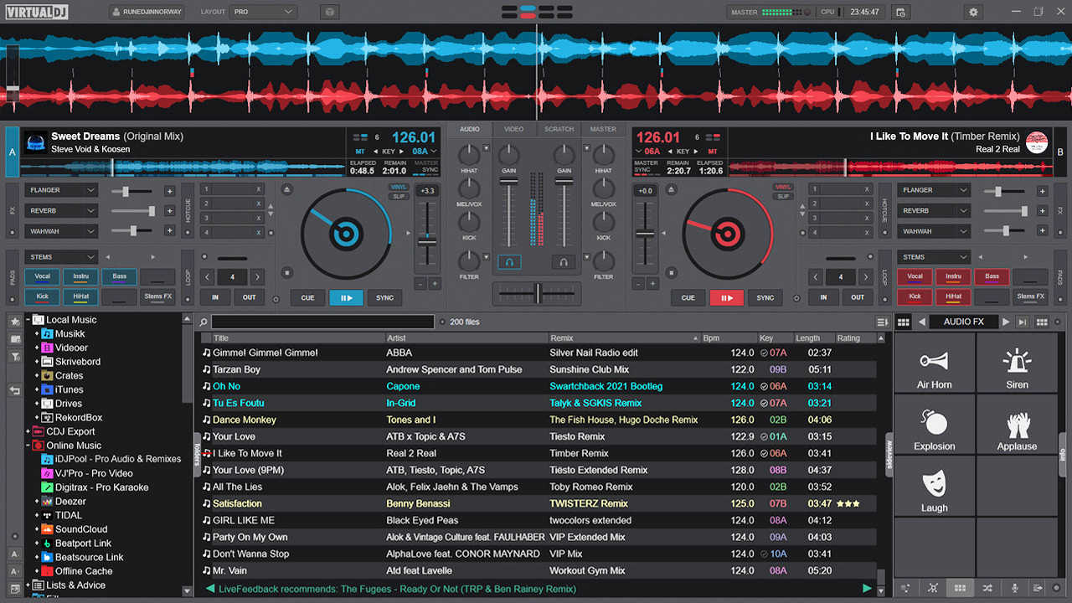Click the crossfader handle
Viewport: 1072px width, 603px height.
click(x=537, y=293)
